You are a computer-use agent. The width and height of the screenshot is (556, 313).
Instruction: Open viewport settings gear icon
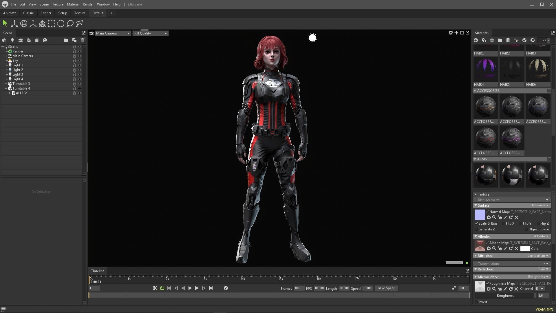tap(451, 33)
